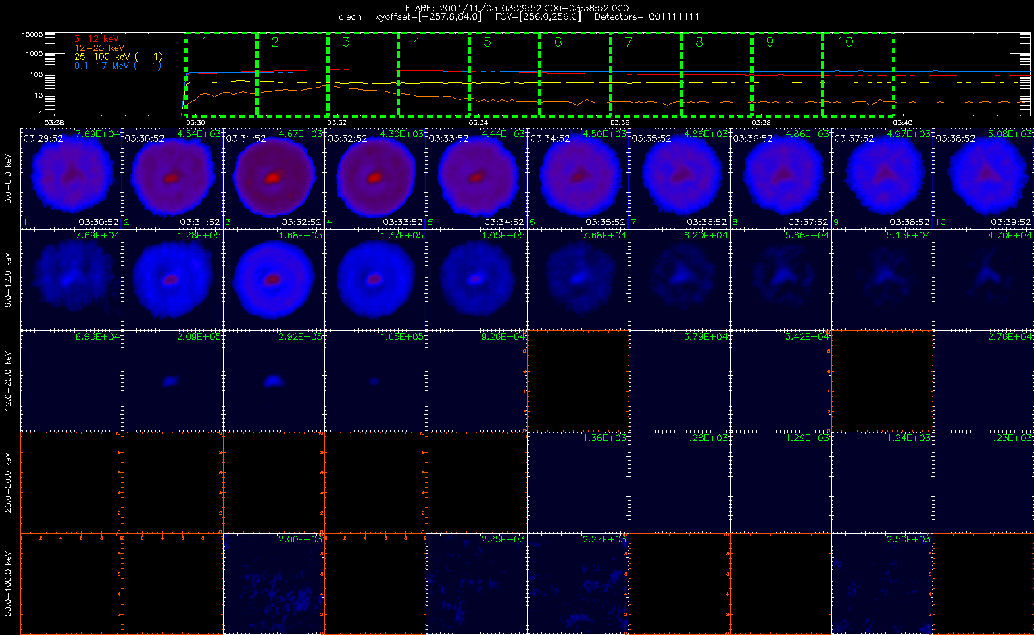The width and height of the screenshot is (1034, 635).
Task: Choose interval marker 8 in the light curve
Action: (699, 42)
